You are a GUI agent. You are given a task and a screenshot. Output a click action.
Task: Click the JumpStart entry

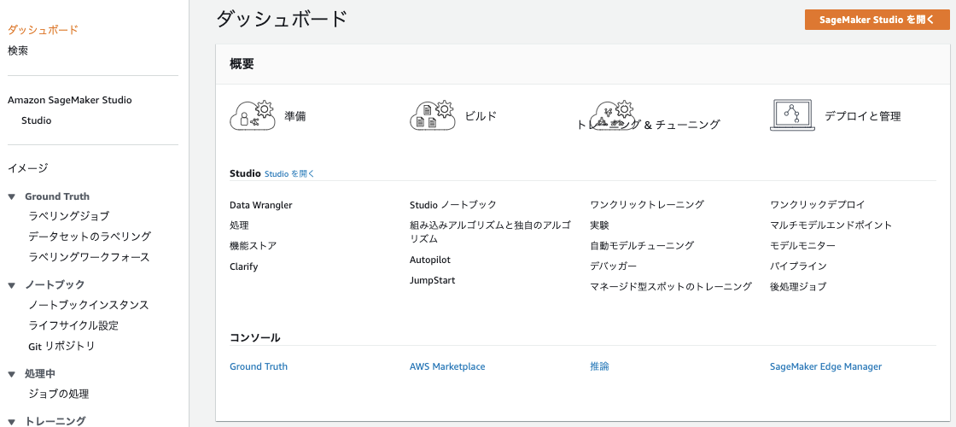point(432,281)
